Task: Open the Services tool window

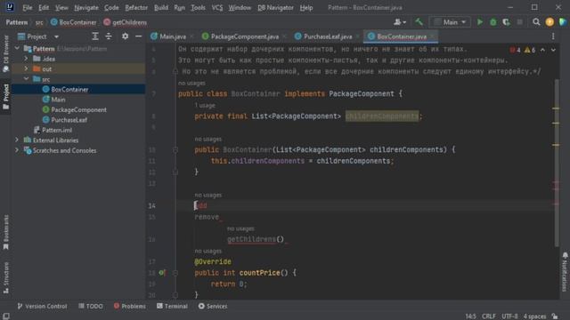Action: pyautogui.click(x=213, y=306)
